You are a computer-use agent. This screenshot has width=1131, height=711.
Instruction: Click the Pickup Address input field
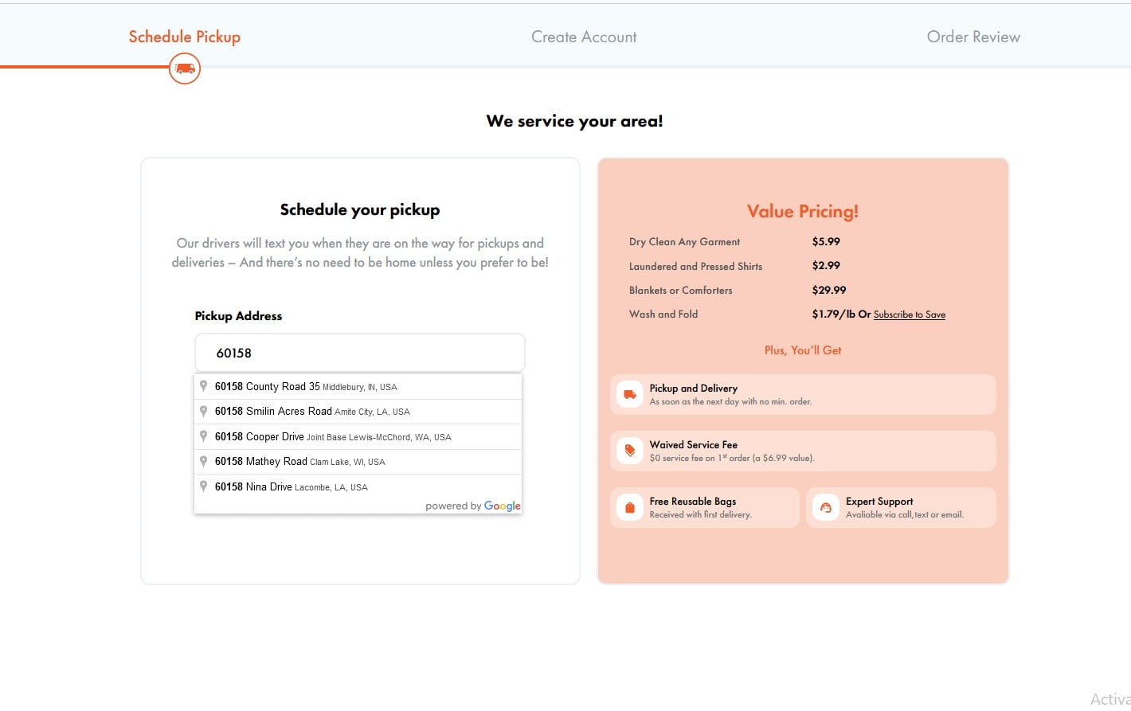click(x=360, y=353)
